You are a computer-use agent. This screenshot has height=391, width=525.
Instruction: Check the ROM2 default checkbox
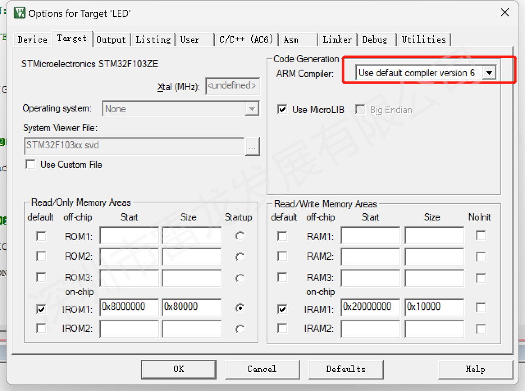coord(41,256)
